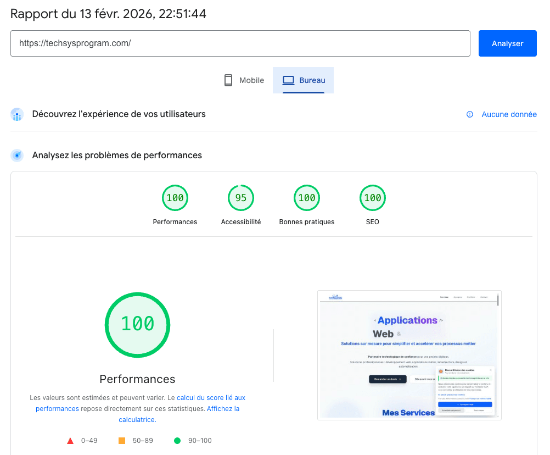
Task: Click the SEO score badge
Action: [x=372, y=197]
